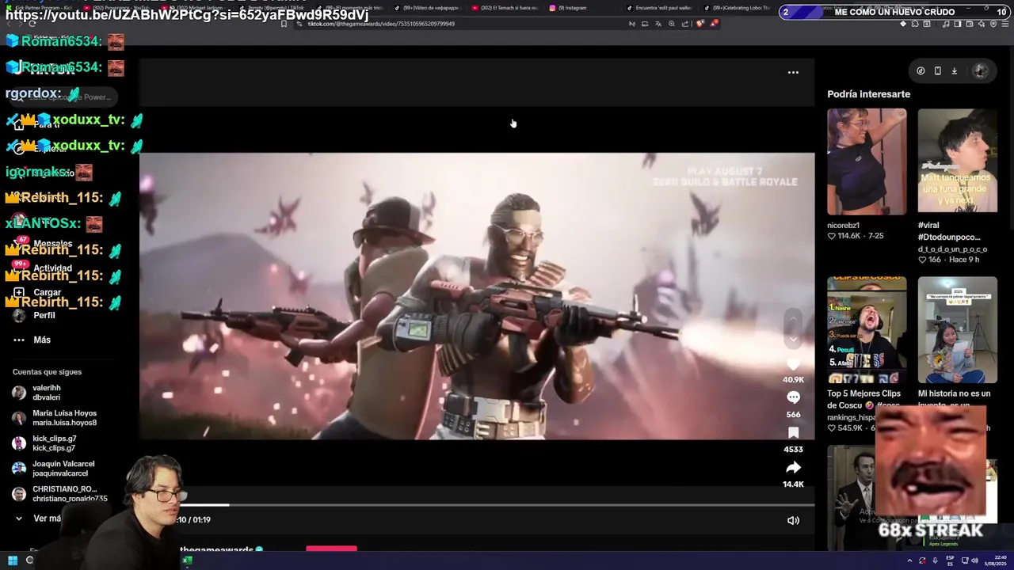The width and height of the screenshot is (1014, 570).
Task: Save video with the bookmark icon
Action: [793, 432]
